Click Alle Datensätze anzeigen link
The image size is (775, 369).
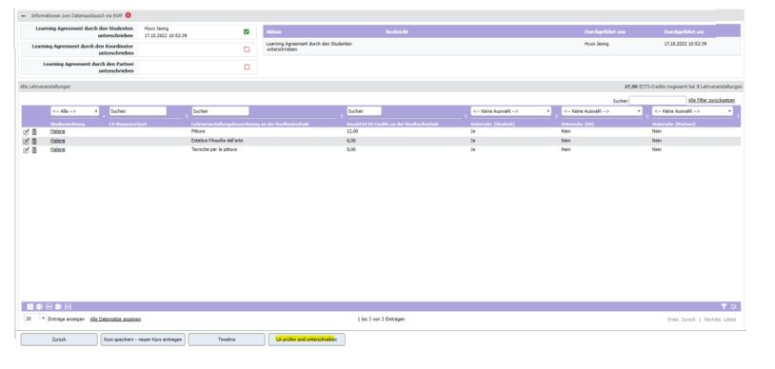pos(115,320)
